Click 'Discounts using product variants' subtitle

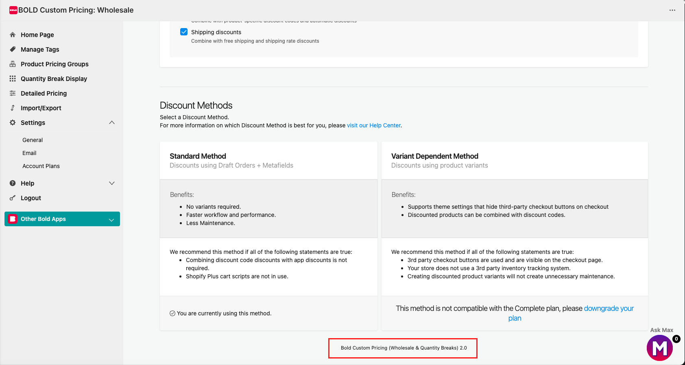439,165
